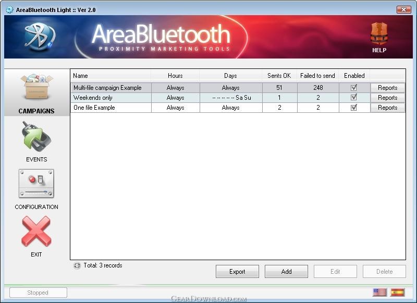417x303 pixels.
Task: Sort by the Name column header
Action: point(111,76)
